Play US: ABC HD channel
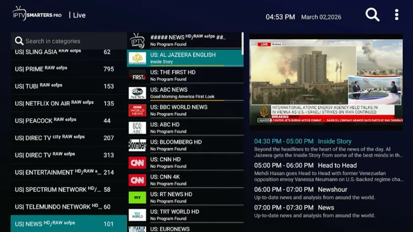The width and height of the screenshot is (413, 232). pyautogui.click(x=185, y=128)
